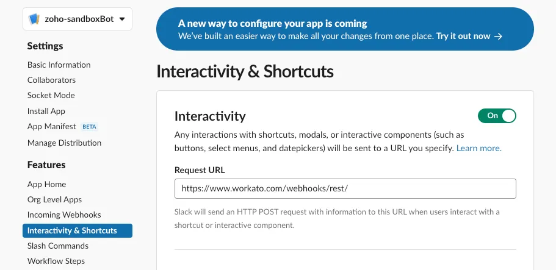Viewport: 556px width, 270px height.
Task: Click the zoho-sandboxBot app icon
Action: [34, 19]
